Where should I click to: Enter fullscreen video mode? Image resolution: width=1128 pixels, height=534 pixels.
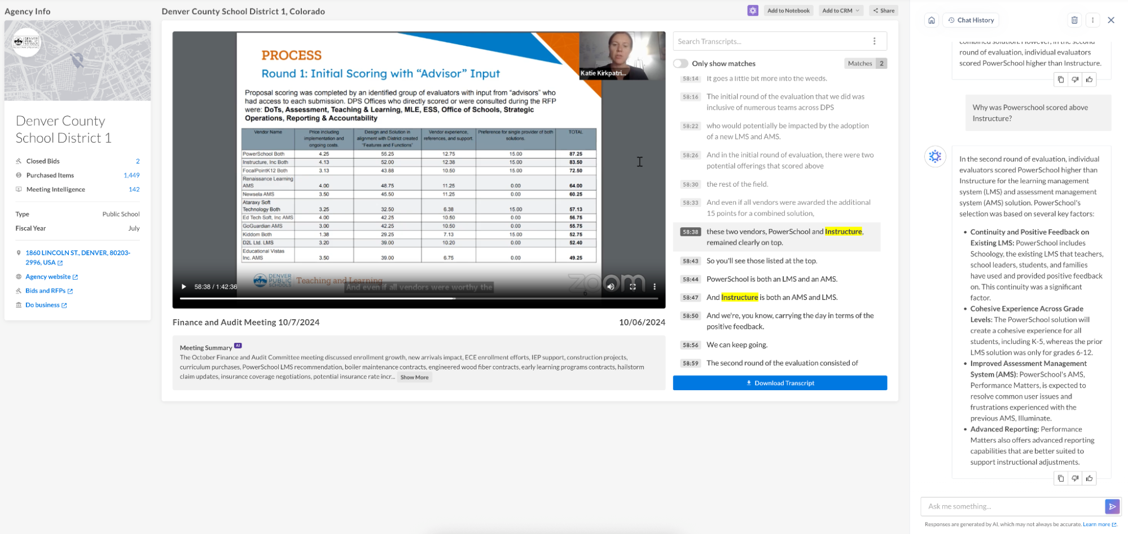(633, 286)
